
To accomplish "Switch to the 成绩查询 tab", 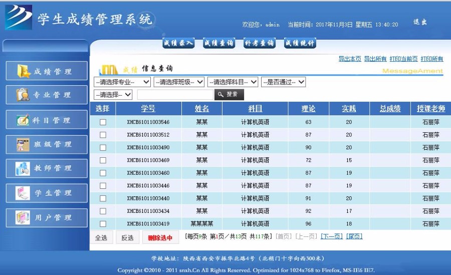I will [x=219, y=43].
